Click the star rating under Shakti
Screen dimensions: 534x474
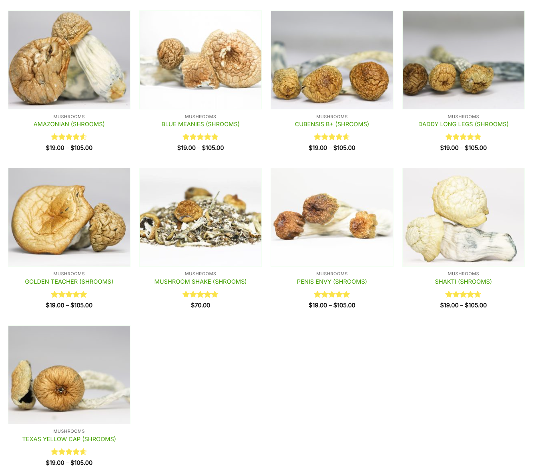pyautogui.click(x=463, y=294)
